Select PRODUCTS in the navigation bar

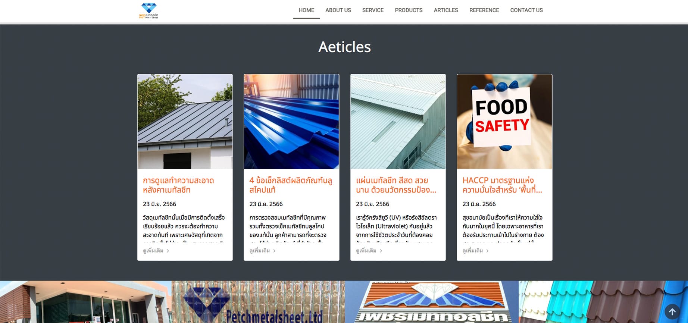click(409, 10)
